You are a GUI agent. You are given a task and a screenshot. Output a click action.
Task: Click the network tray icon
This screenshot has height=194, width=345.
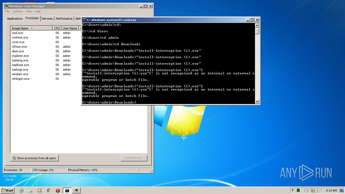pyautogui.click(x=313, y=190)
